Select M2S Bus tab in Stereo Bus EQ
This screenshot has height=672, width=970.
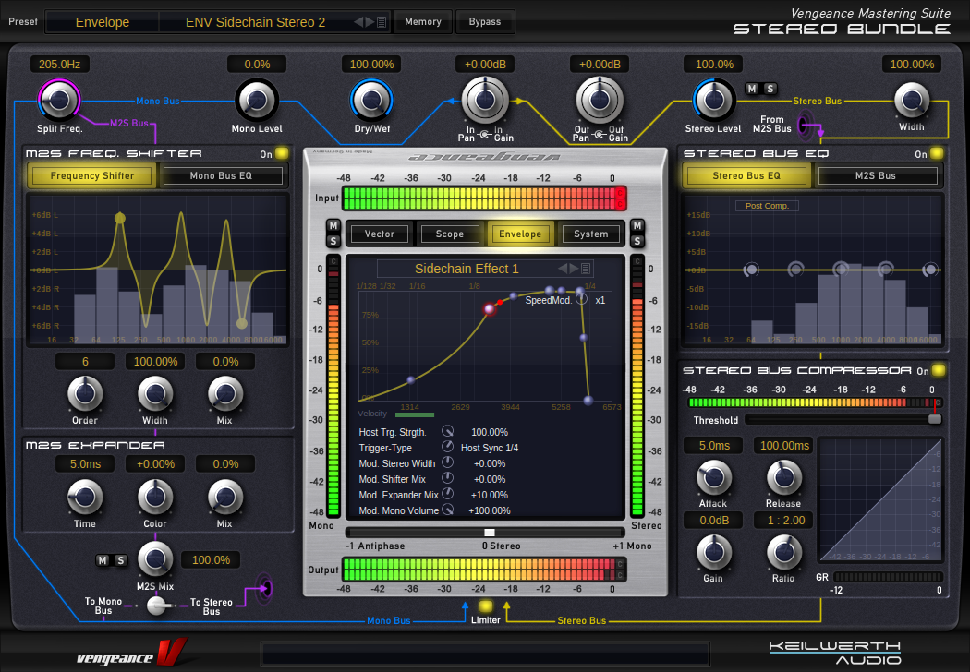tap(876, 175)
